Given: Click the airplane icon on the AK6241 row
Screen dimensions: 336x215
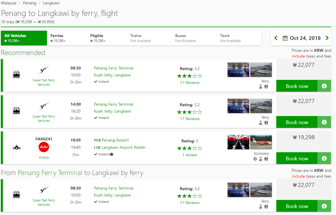Looking at the screenshot, I should (17, 147).
